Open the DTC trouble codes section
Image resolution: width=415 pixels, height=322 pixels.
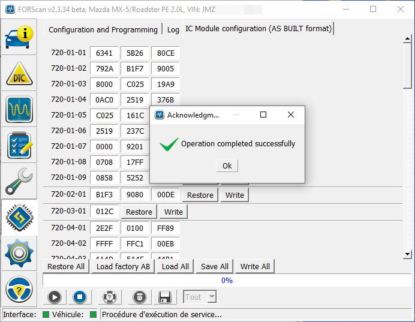point(19,73)
